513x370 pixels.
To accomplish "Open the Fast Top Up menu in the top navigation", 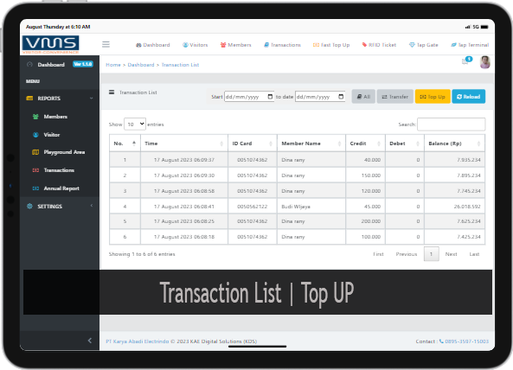I will 331,45.
